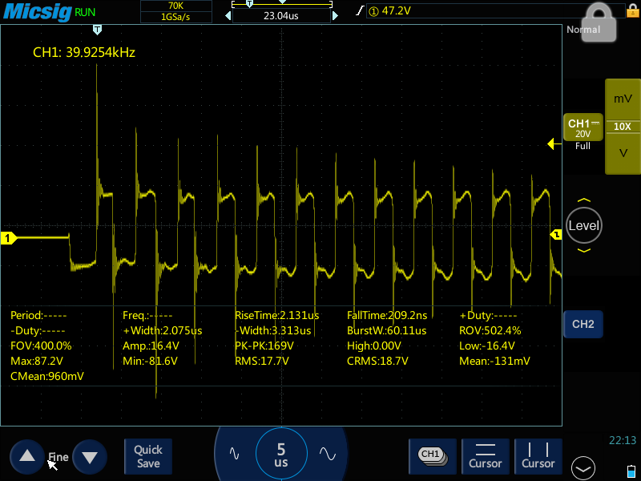Select the FallTime:209.2ns measurement

point(387,315)
